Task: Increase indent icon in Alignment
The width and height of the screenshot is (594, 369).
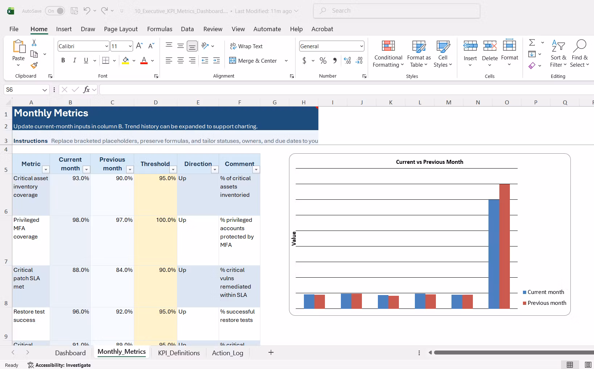Action: point(216,61)
